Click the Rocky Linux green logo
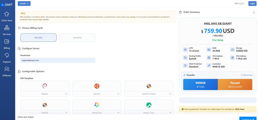This screenshot has width=258, height=120. 149,105
